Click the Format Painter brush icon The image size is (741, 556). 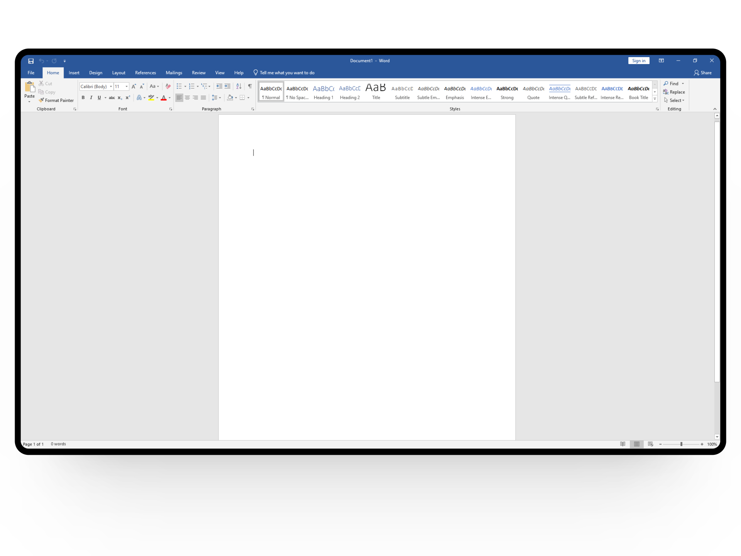pyautogui.click(x=41, y=100)
